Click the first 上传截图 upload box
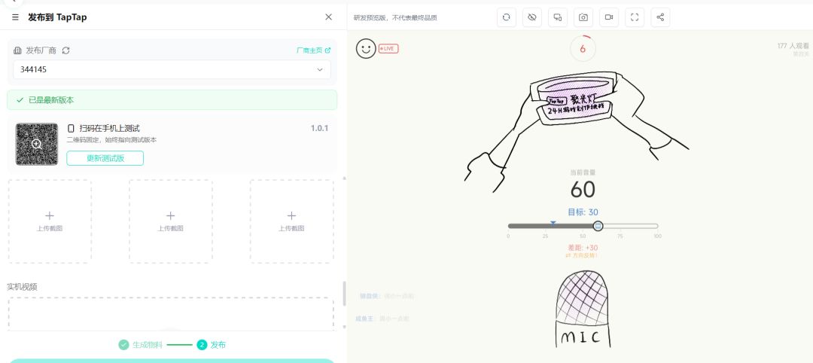 [50, 221]
